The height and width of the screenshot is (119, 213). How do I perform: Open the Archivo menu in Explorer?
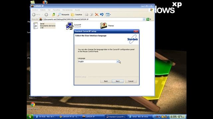(x=35, y=10)
